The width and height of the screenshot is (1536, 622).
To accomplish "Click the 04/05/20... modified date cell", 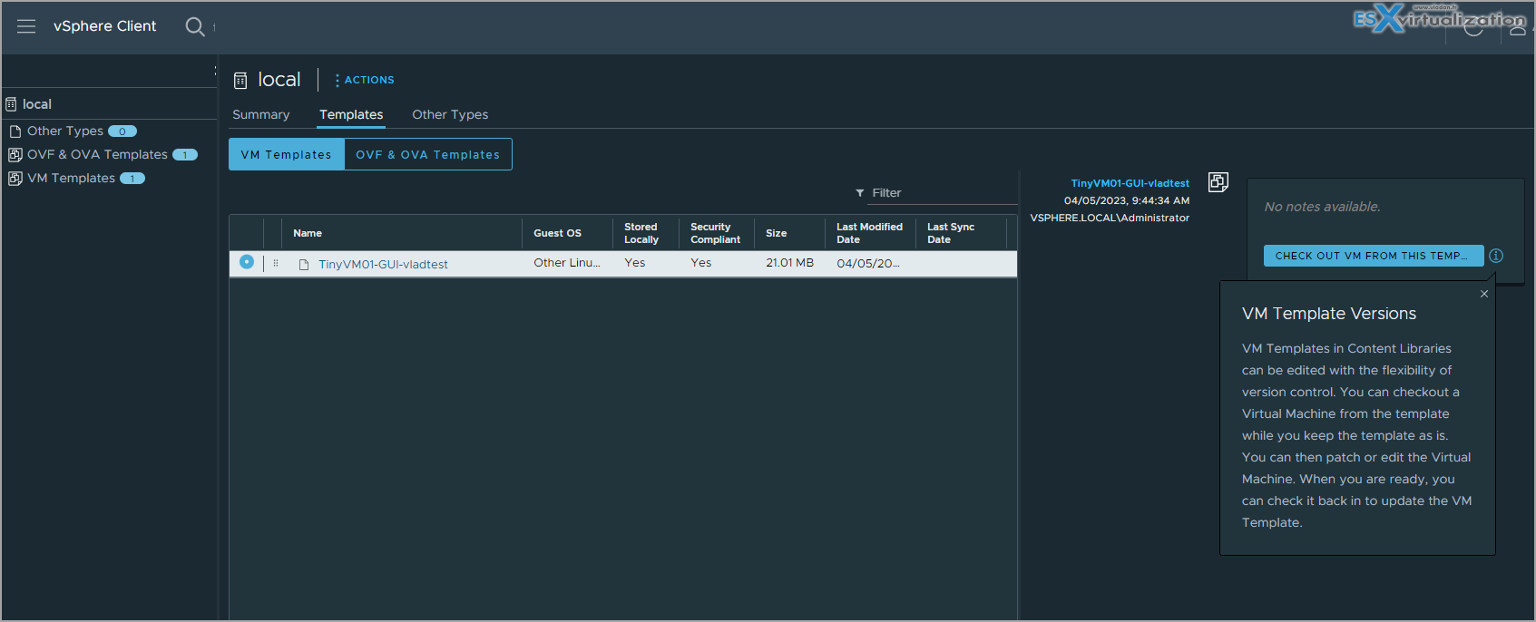I will click(868, 264).
